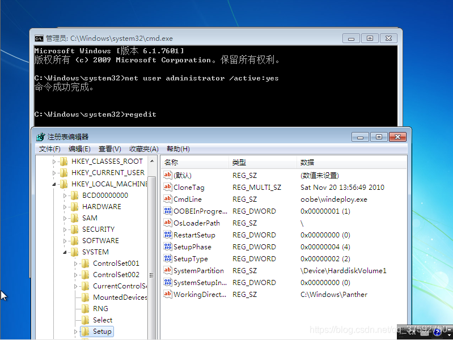453x340 pixels.
Task: Select the Select key in tree
Action: pyautogui.click(x=103, y=320)
